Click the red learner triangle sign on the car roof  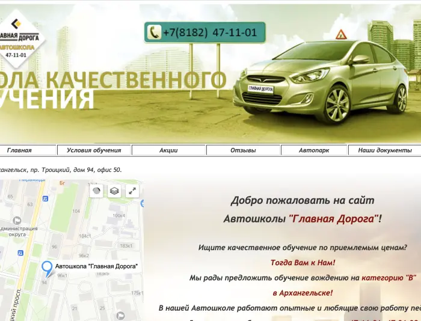(x=341, y=35)
